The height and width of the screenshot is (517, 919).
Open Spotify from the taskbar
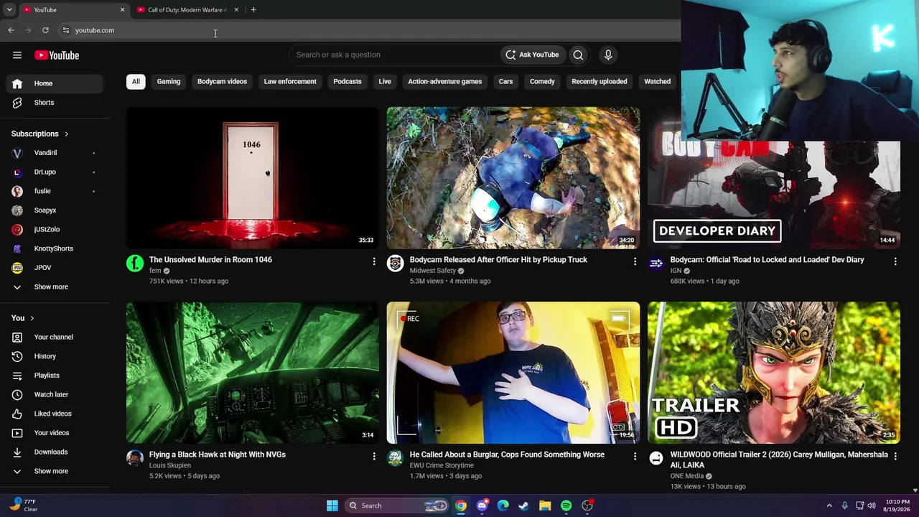566,506
